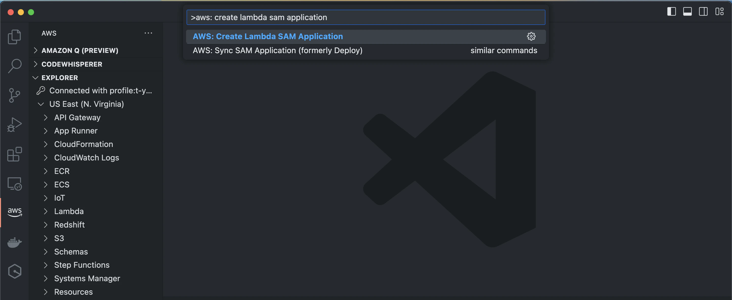Select the Systems Manager tree item
732x300 pixels.
96,278
